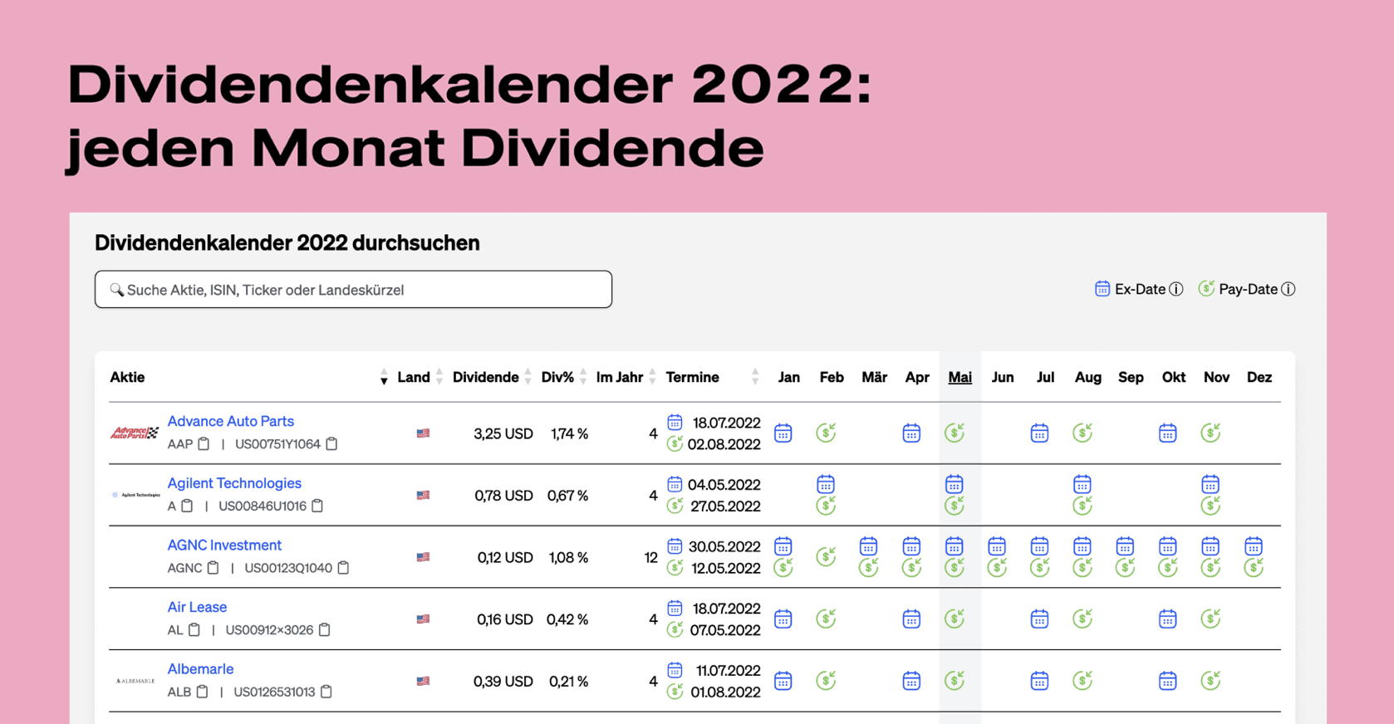Copy Agilent ticker A to clipboard
Image resolution: width=1394 pixels, height=724 pixels.
point(187,506)
